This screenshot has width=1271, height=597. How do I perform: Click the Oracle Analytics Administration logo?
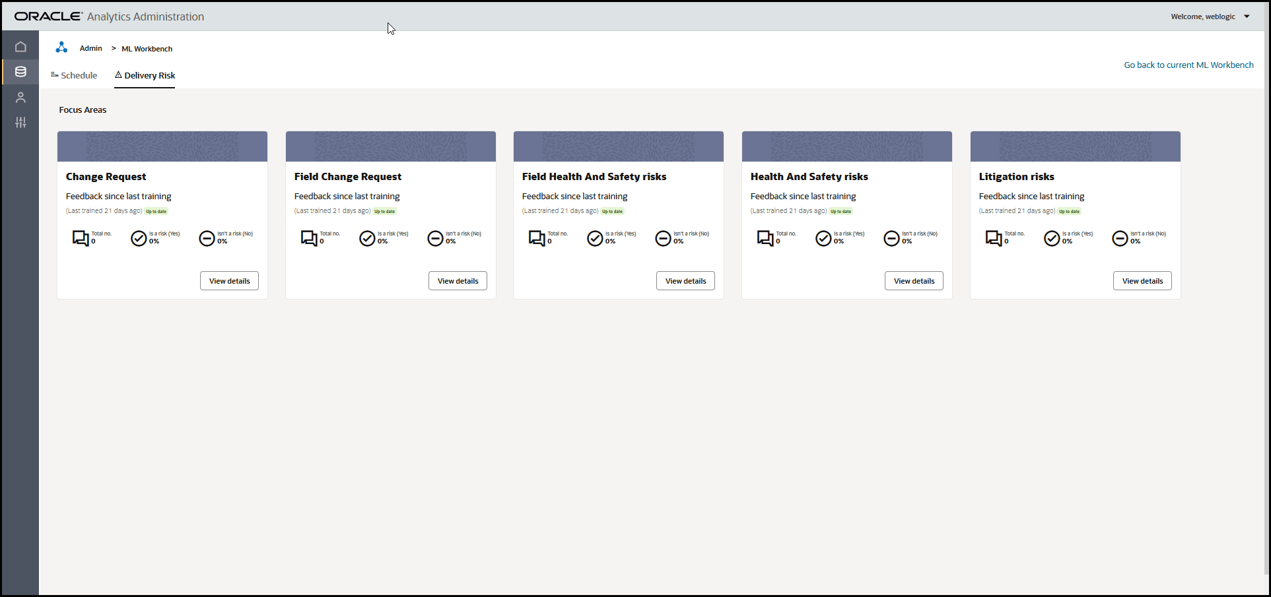click(x=110, y=16)
